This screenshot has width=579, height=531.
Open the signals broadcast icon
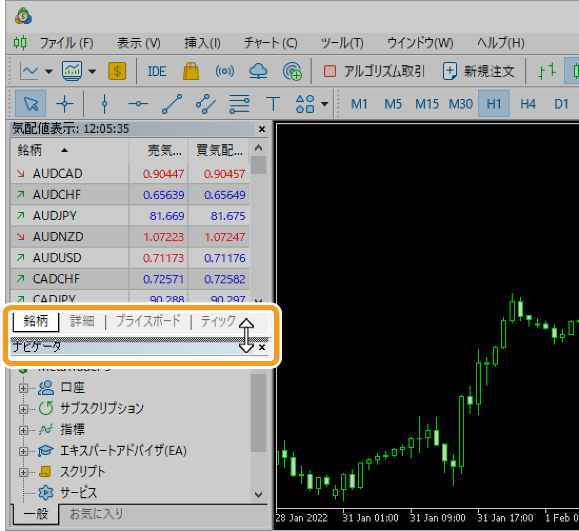click(225, 71)
